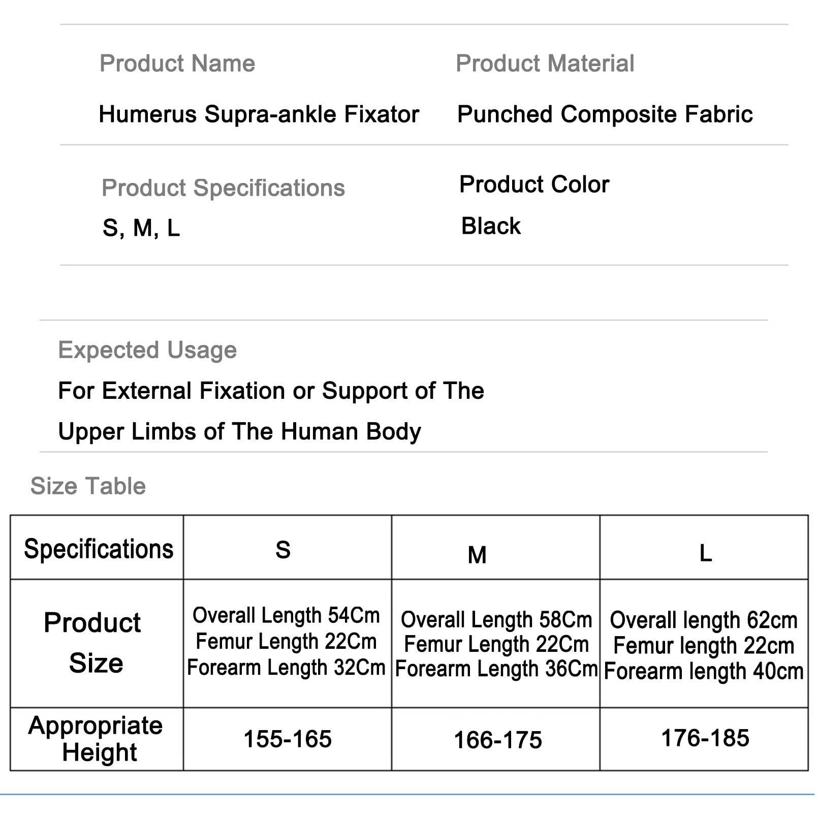Click the Product Name heading

(177, 64)
